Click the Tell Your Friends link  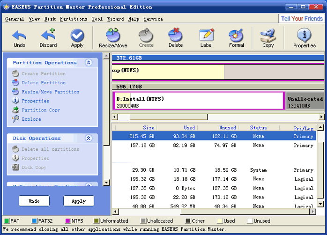coord(302,19)
